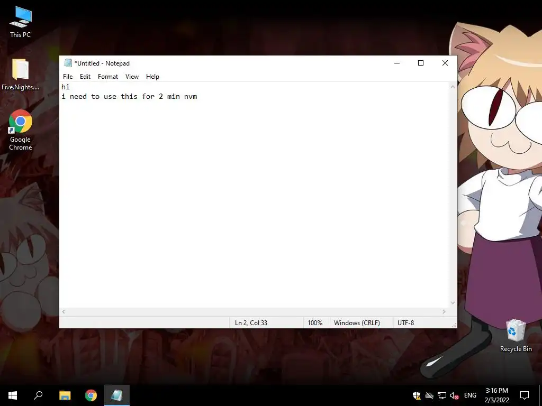Open Windows Security tray icon
The height and width of the screenshot is (406, 542).
point(417,395)
